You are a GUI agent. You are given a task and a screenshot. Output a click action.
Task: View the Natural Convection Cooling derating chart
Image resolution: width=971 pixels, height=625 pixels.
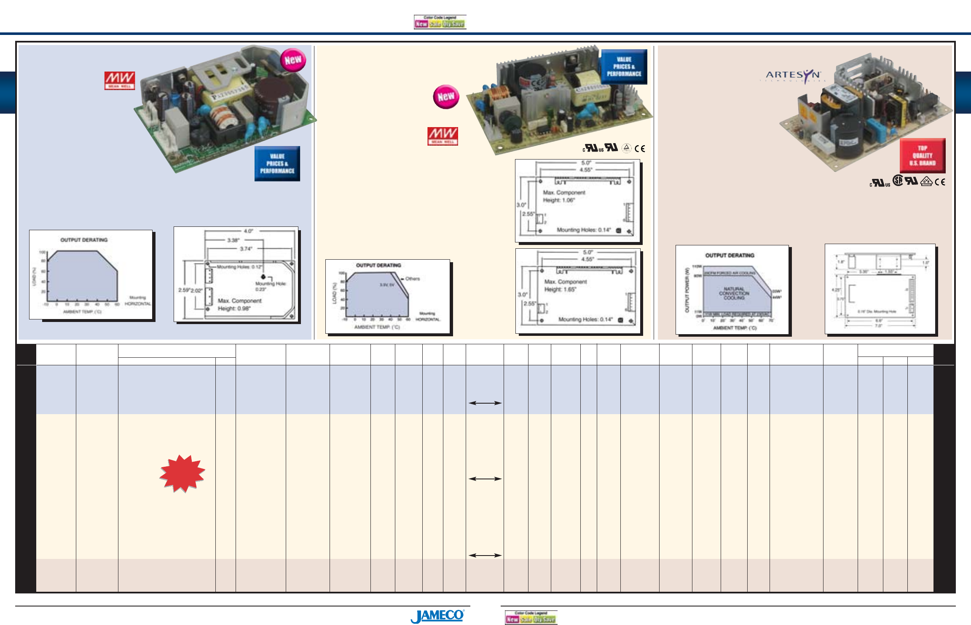coord(732,290)
